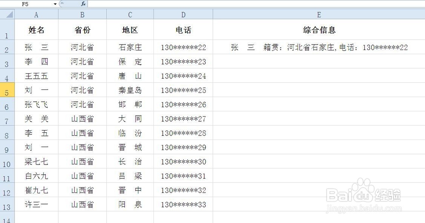Viewport: 425px width, 223px height.
Task: Select column E header
Action: pyautogui.click(x=319, y=14)
